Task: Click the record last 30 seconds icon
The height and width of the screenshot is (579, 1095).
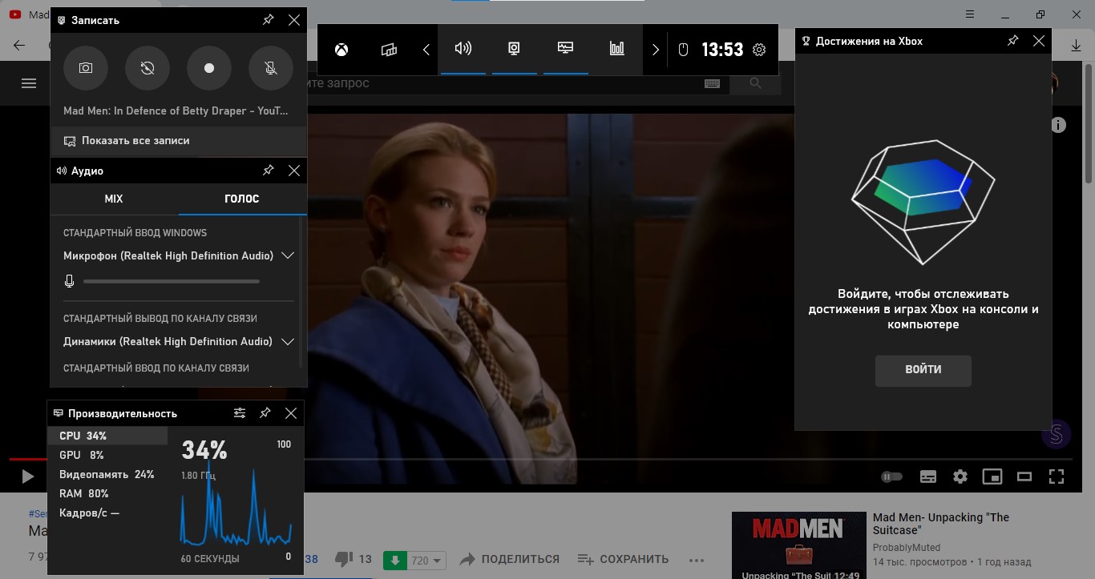Action: pyautogui.click(x=147, y=68)
